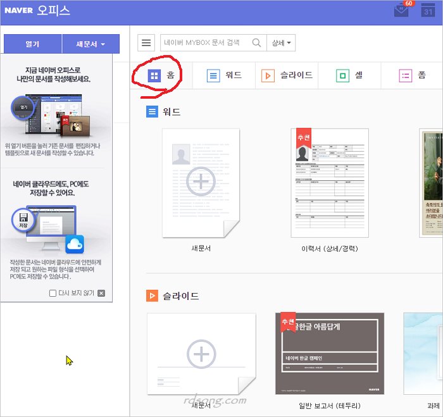Click the search magnifier icon
This screenshot has width=443, height=417.
point(256,43)
